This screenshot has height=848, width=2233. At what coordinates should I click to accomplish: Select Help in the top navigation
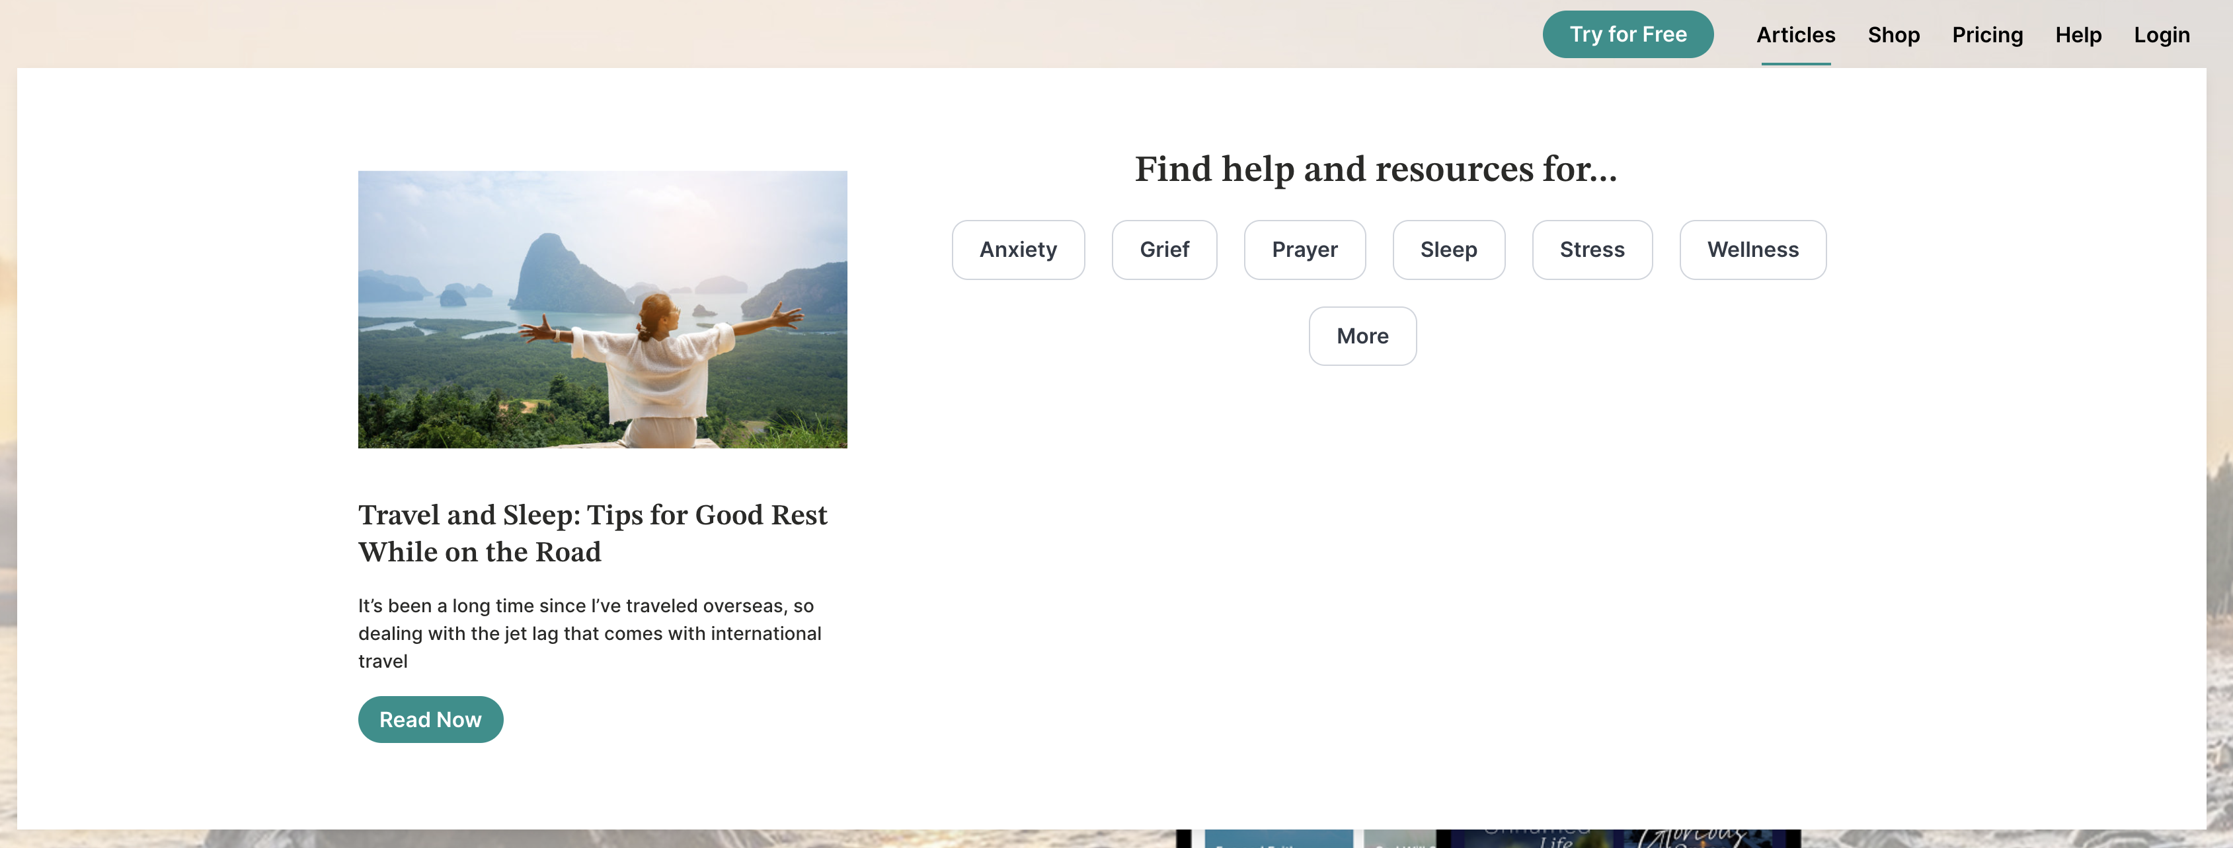pos(2078,34)
